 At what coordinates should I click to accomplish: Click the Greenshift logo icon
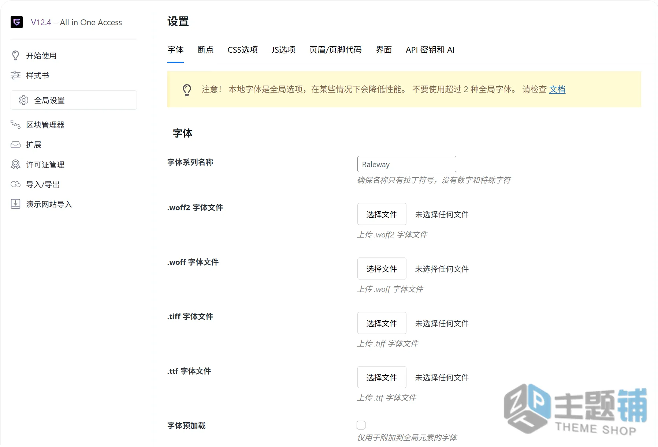(16, 22)
